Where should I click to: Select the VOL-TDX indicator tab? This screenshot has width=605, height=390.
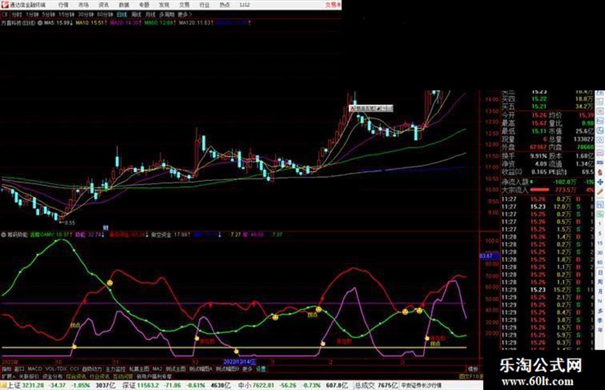click(56, 369)
